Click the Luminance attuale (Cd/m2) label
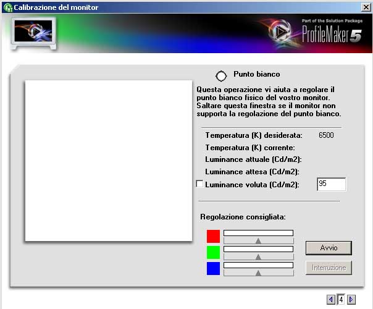Viewport: 373px width, 309px height. coord(253,159)
